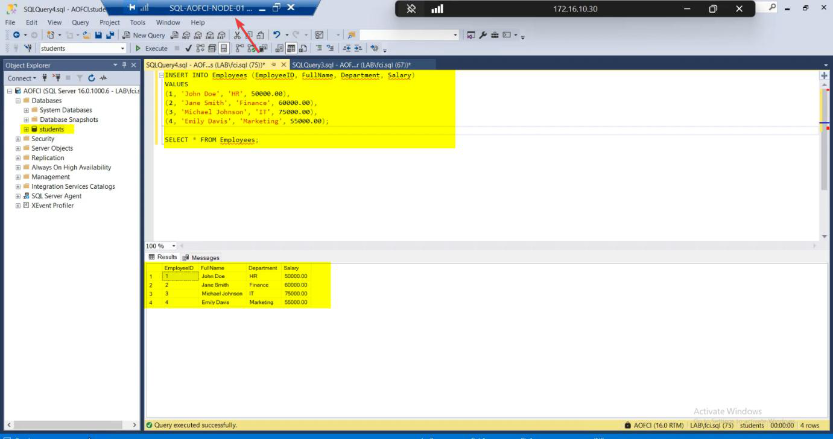Click the Disconnect plug icon in Object Explorer

tap(57, 78)
